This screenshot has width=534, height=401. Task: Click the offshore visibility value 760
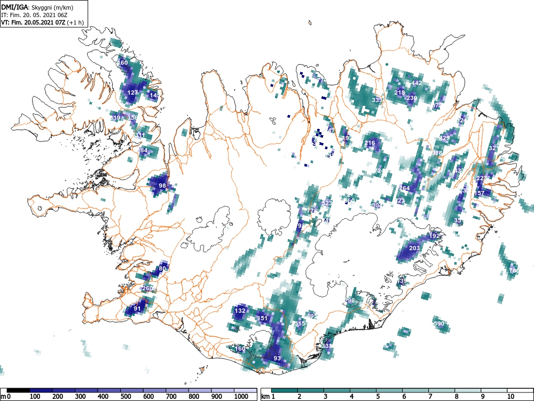click(514, 271)
